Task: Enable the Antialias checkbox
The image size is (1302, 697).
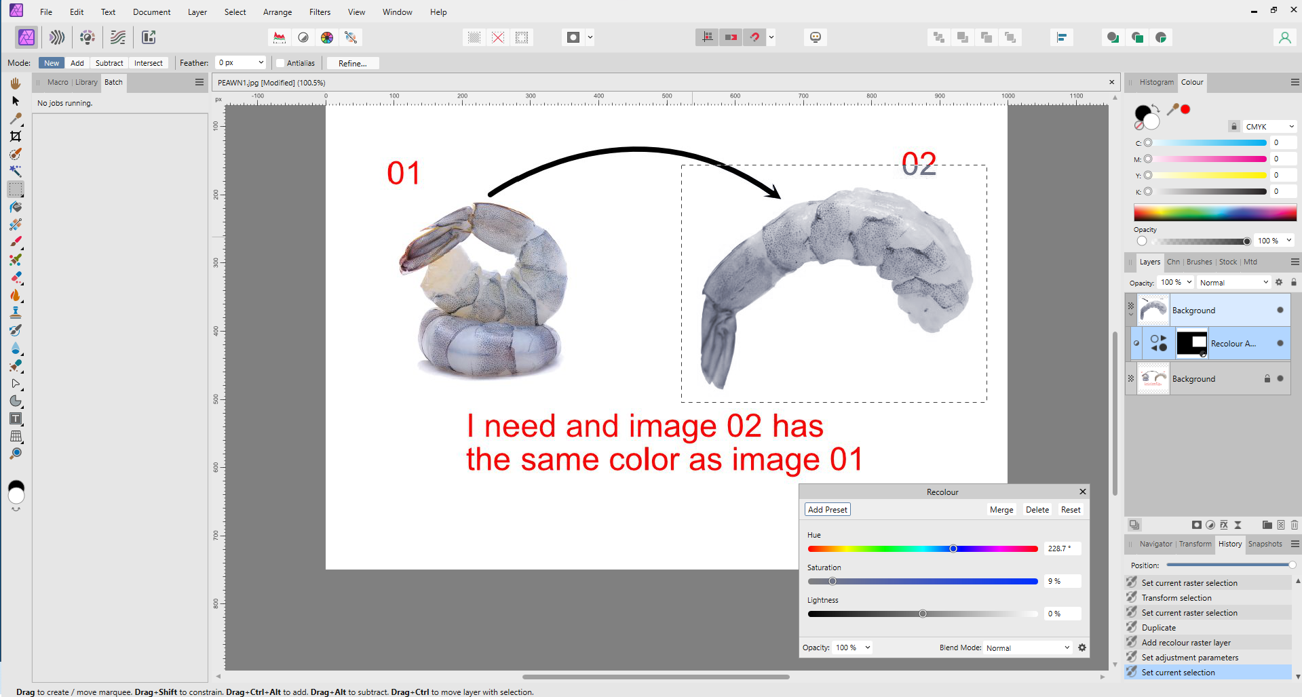Action: 280,63
